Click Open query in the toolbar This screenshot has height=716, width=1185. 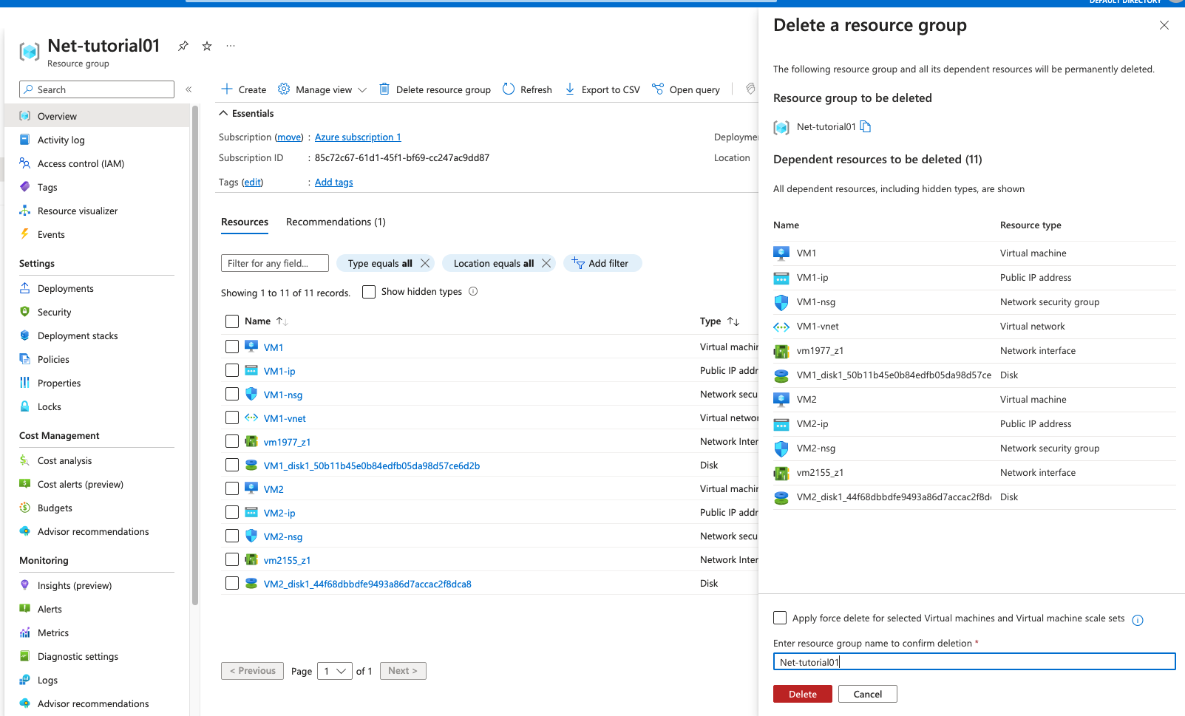pos(686,89)
